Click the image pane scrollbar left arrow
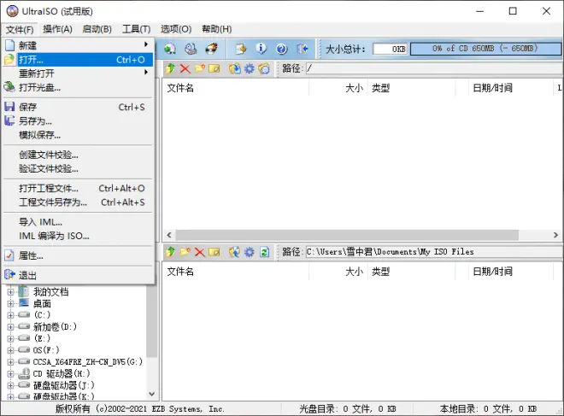This screenshot has height=416, width=564. coord(169,235)
